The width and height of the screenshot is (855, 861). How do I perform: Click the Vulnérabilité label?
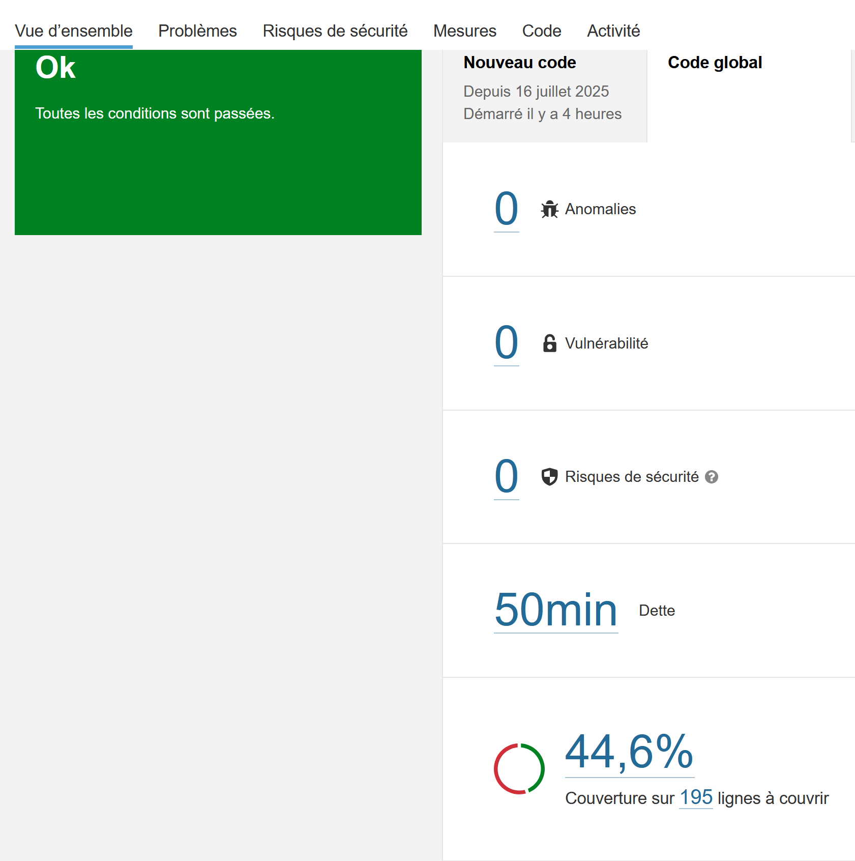(x=606, y=343)
